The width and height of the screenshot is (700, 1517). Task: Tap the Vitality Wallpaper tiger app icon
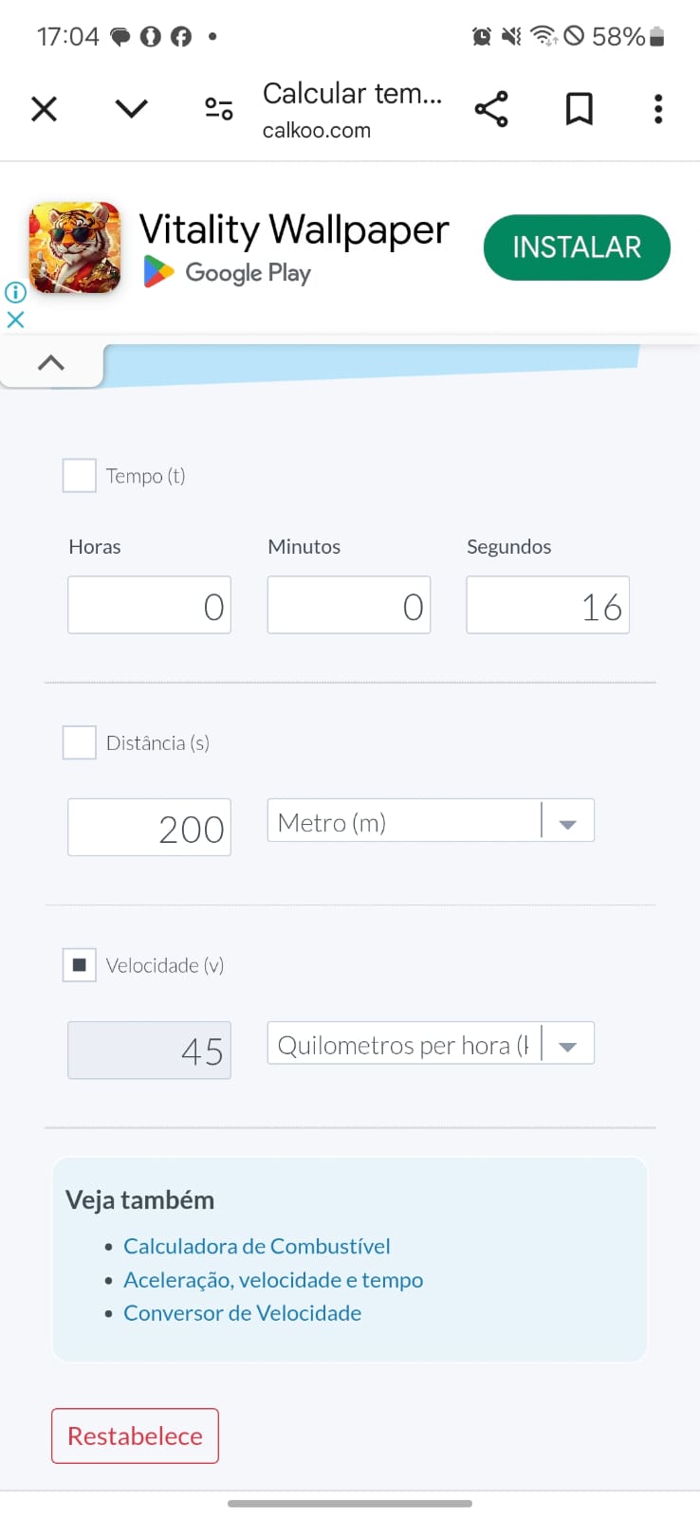click(x=75, y=247)
